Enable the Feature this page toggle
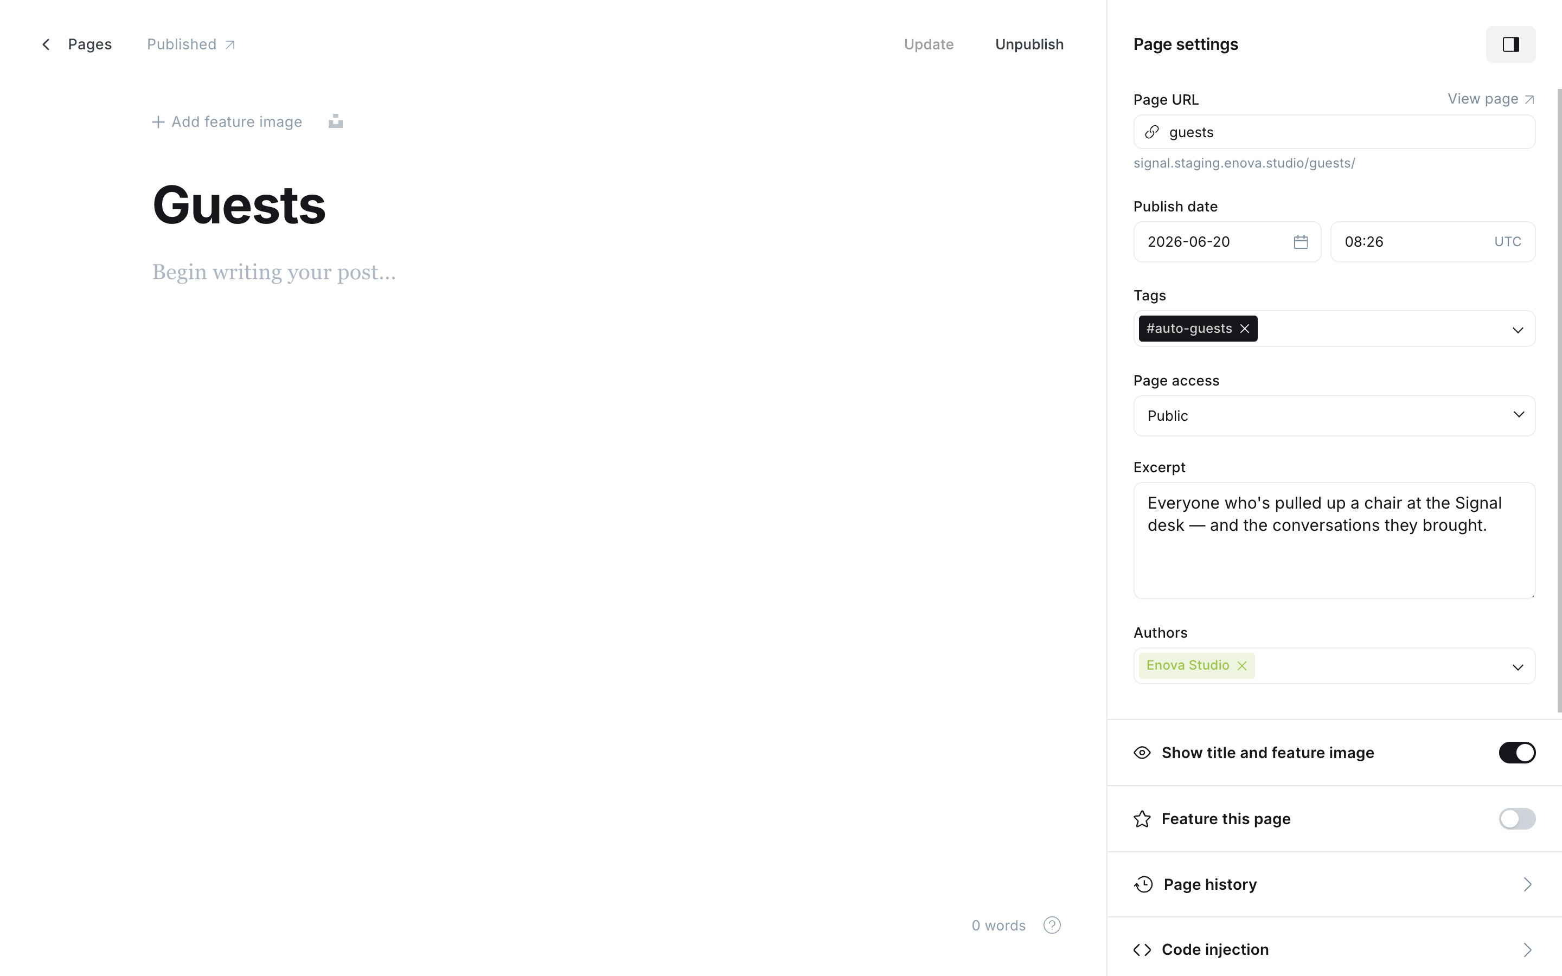 point(1517,819)
